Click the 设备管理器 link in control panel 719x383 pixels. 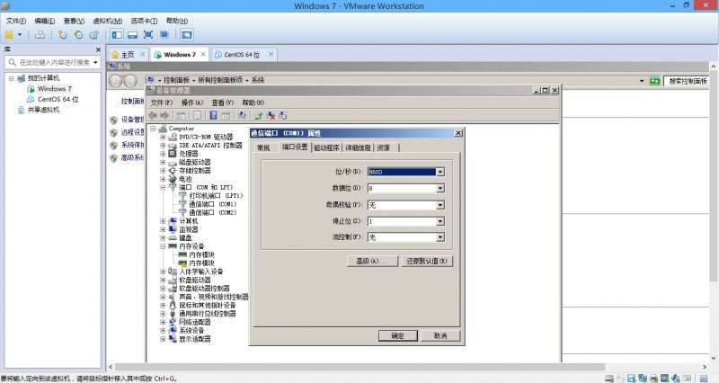click(132, 120)
